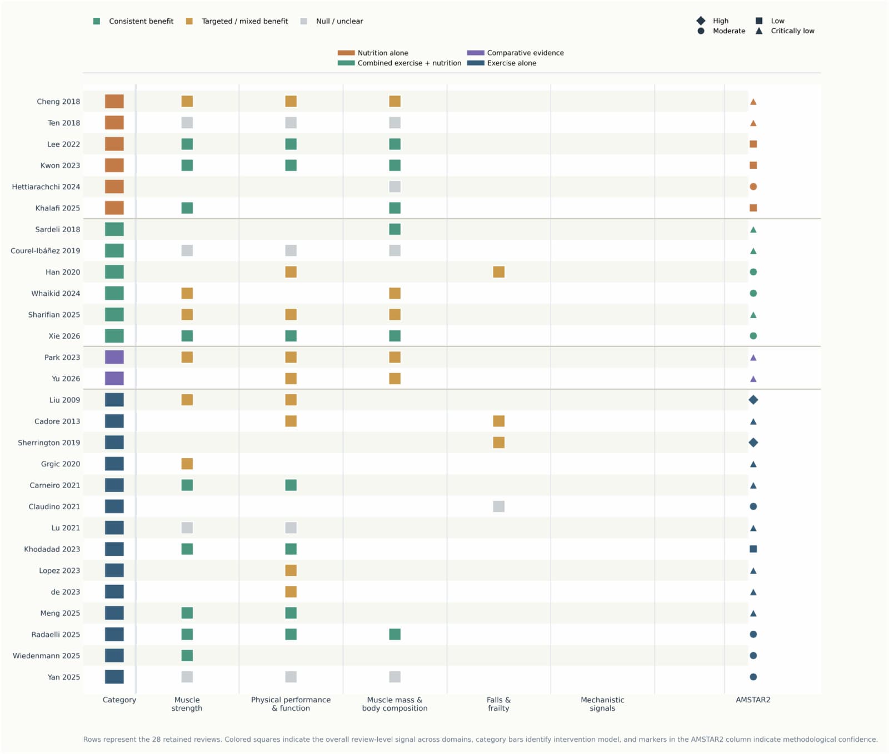Viewport: 889px width, 754px height.
Task: Click the Mechanistic signals column label
Action: pos(603,704)
